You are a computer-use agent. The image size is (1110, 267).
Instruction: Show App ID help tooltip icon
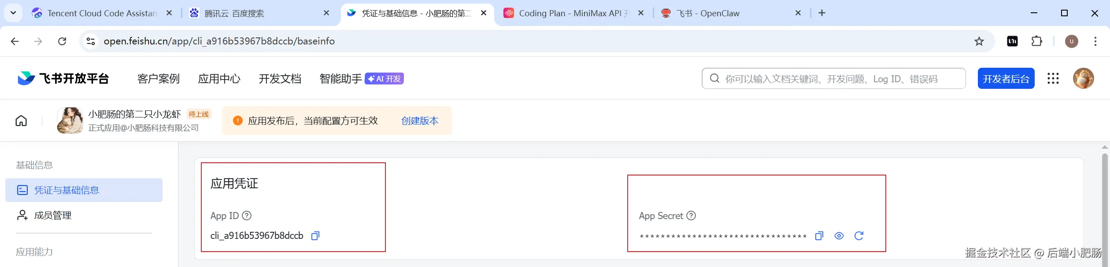tap(247, 216)
